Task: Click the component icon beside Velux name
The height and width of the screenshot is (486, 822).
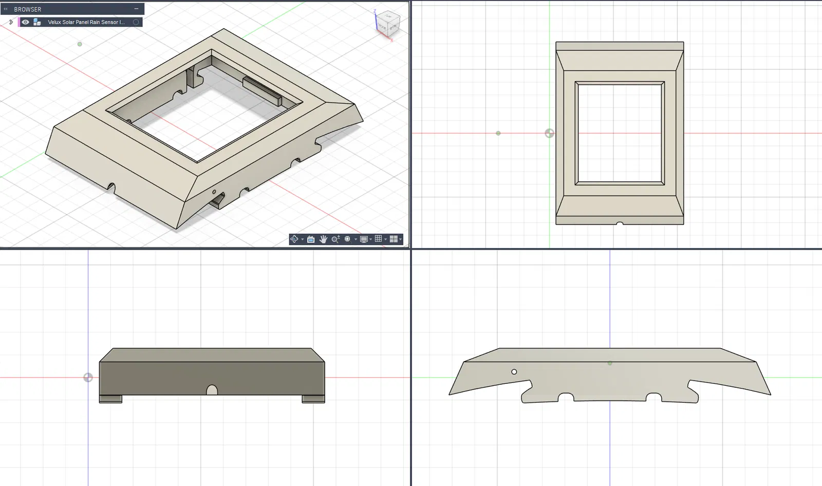Action: pos(37,22)
